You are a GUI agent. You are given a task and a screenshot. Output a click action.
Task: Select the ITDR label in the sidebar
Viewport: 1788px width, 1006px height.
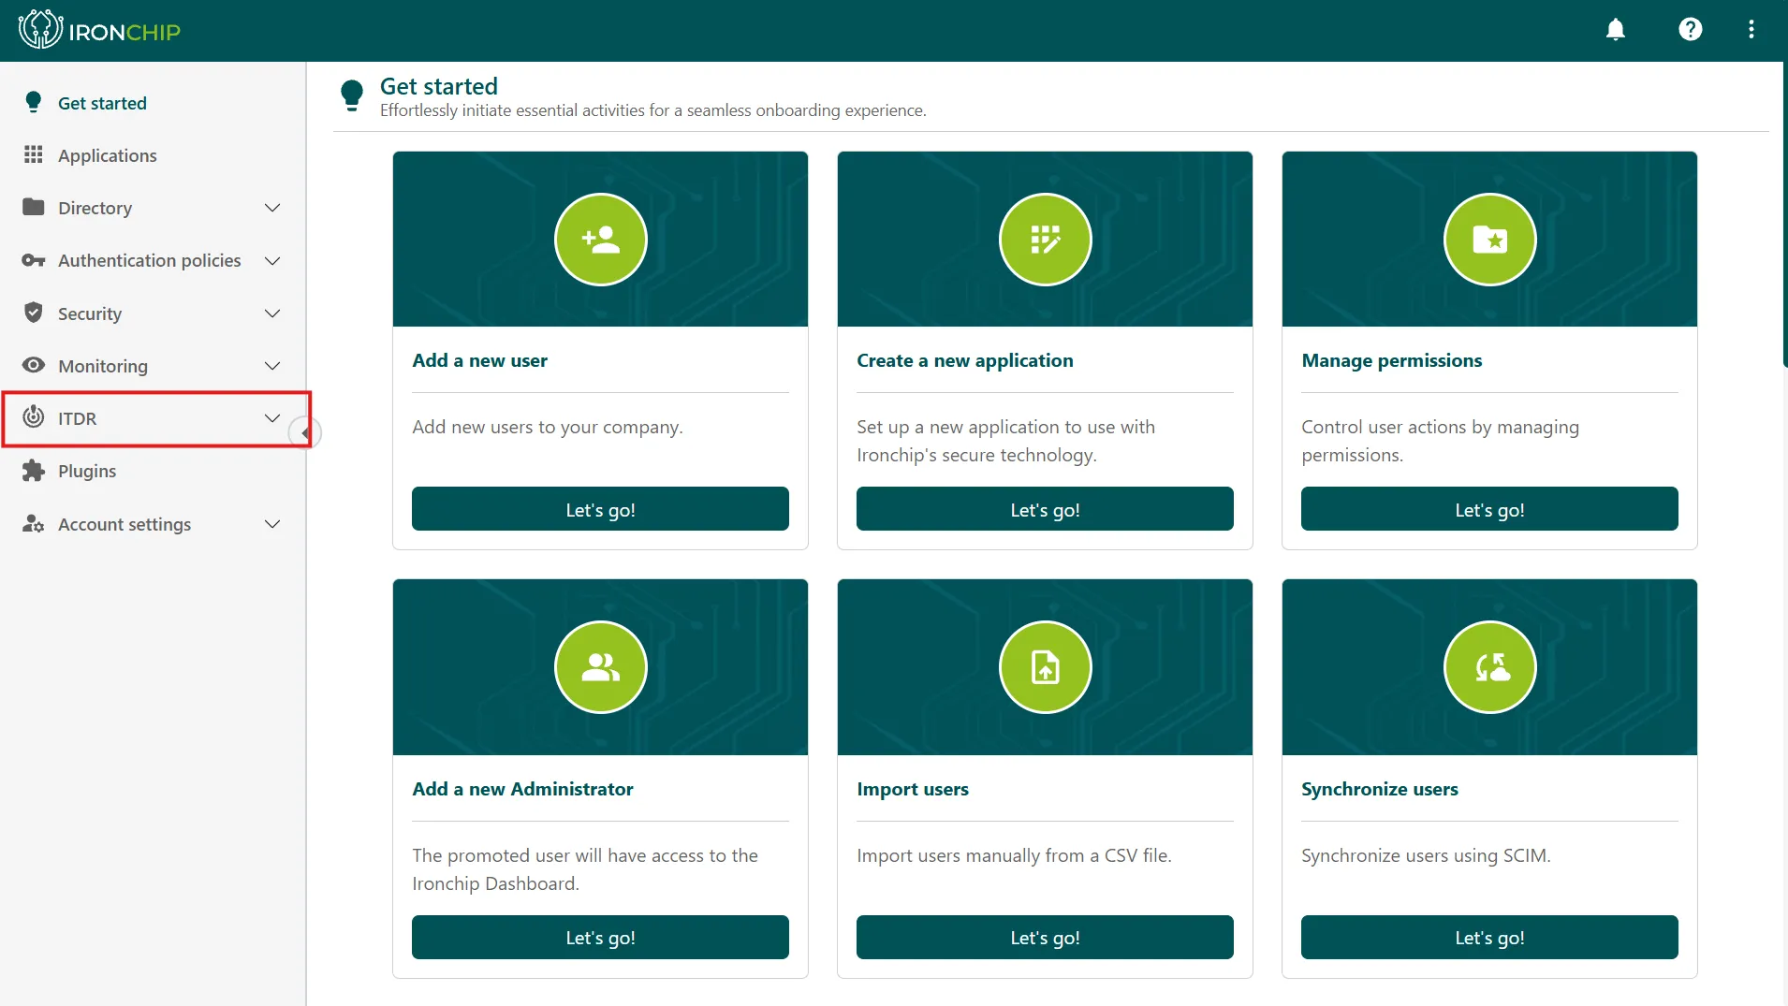(x=78, y=418)
